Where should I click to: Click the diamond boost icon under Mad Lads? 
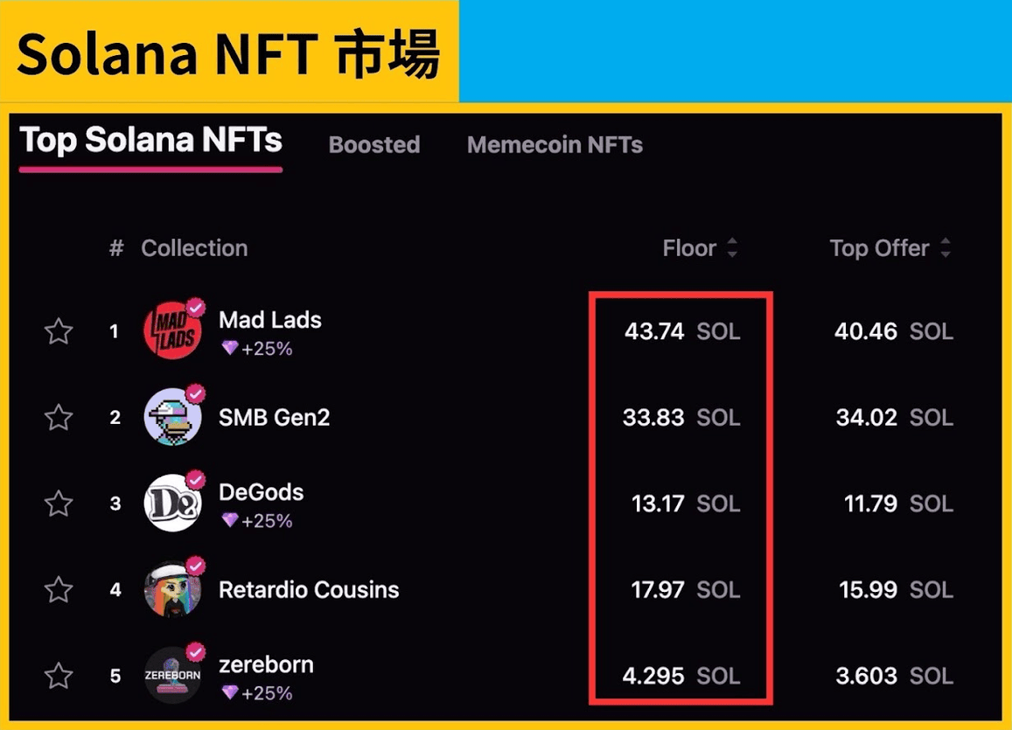coord(229,348)
